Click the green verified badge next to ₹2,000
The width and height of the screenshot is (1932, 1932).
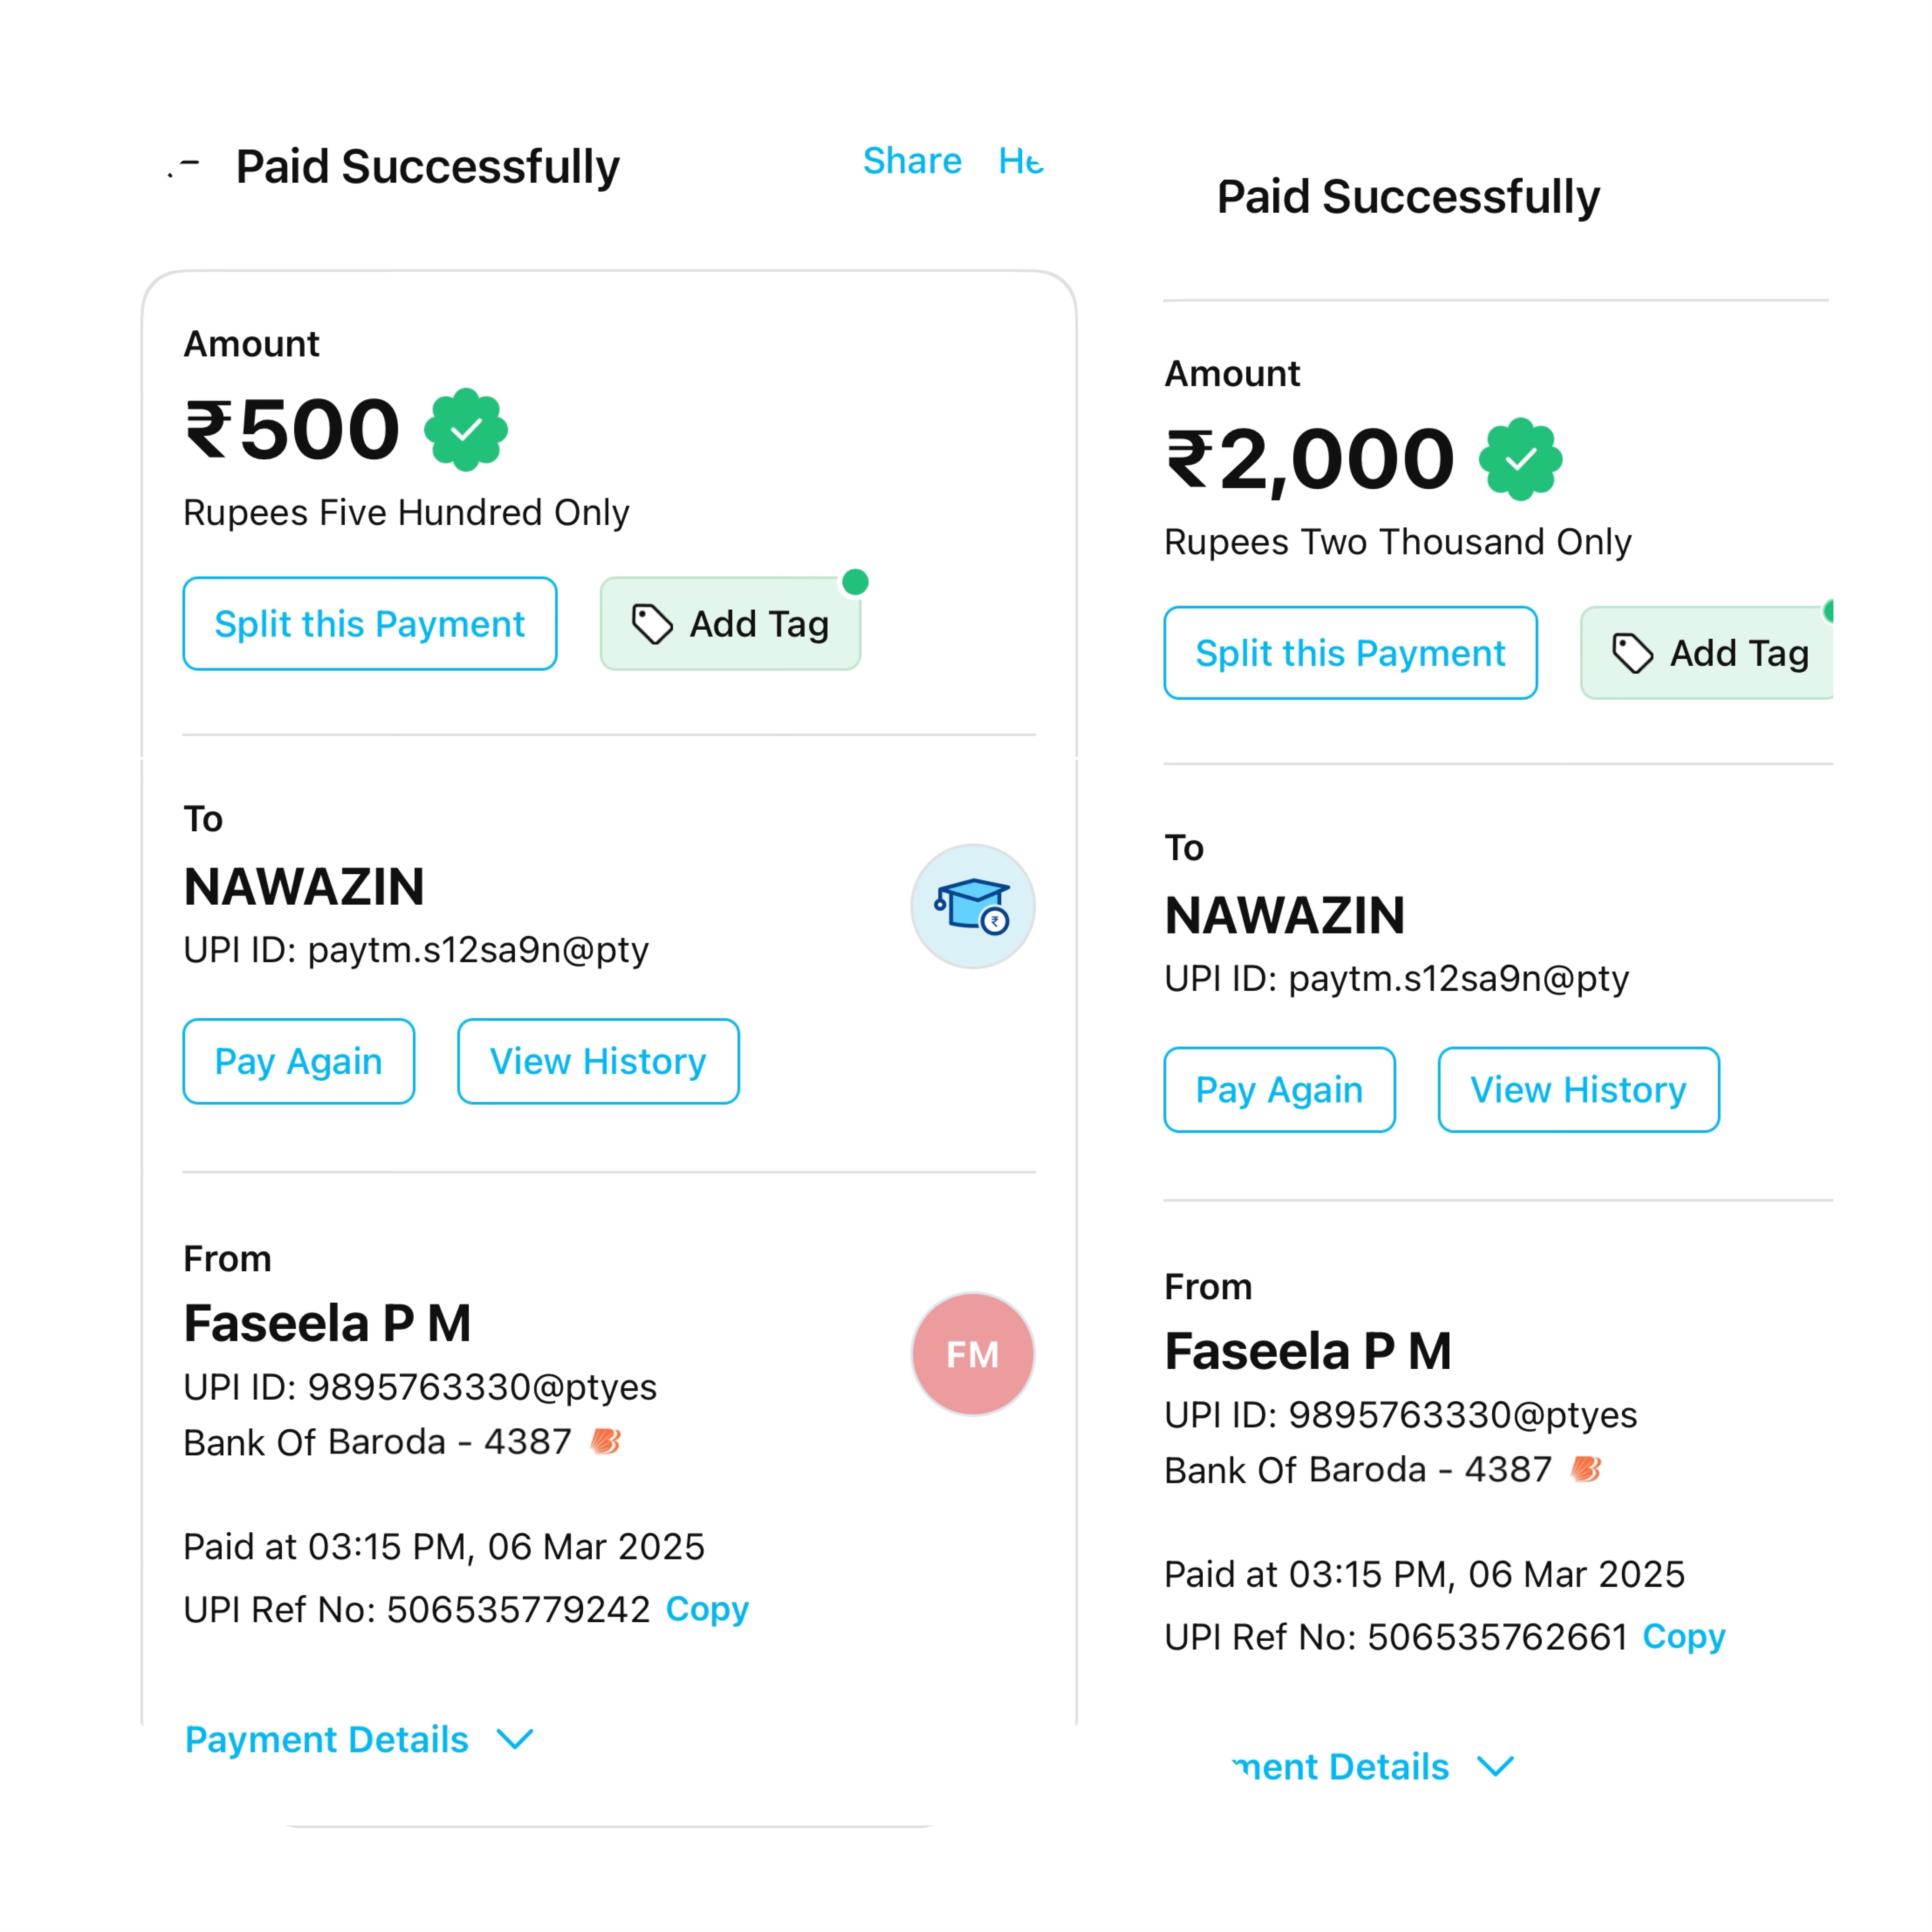point(1520,459)
